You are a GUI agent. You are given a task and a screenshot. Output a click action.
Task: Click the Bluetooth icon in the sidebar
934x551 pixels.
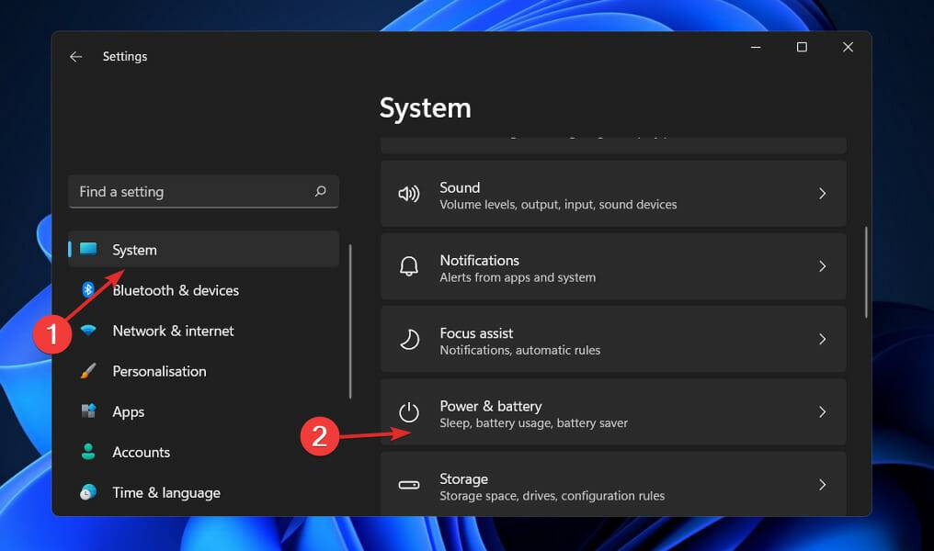tap(88, 290)
